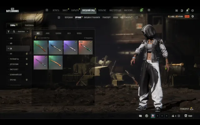Open the replays video icon
The height and width of the screenshot is (125, 200).
pyautogui.click(x=182, y=11)
